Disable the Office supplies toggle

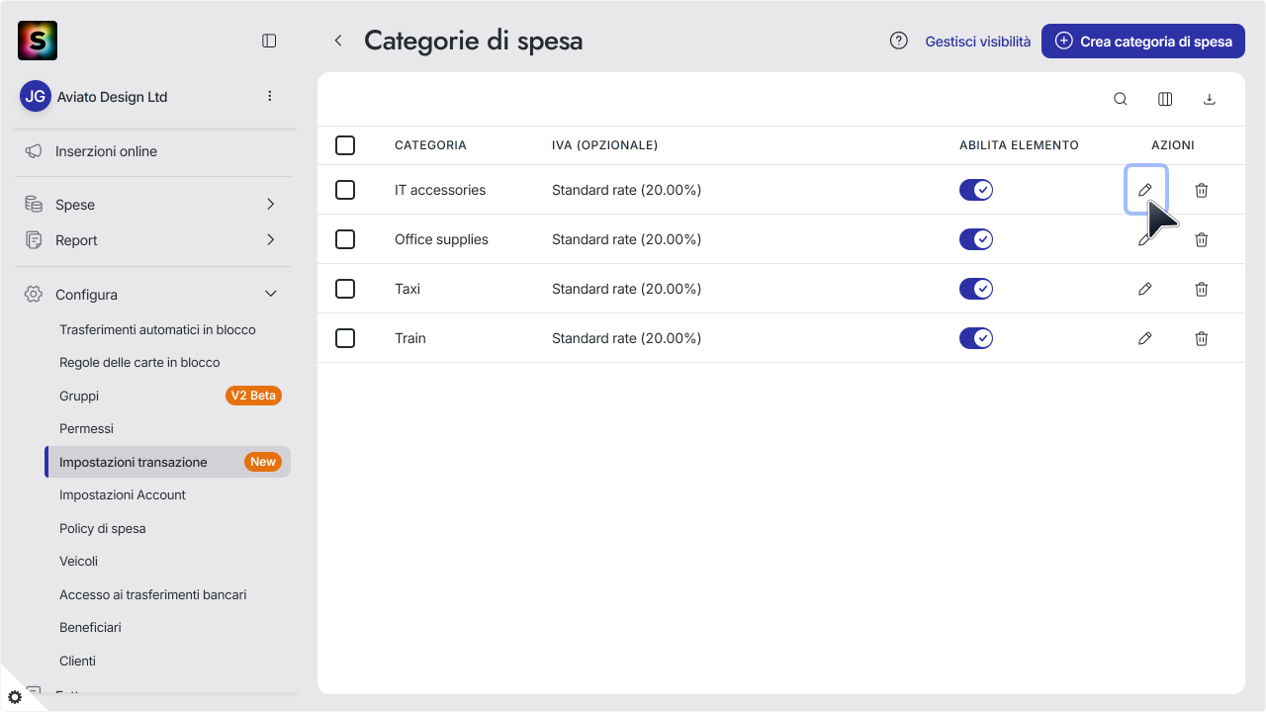tap(976, 239)
